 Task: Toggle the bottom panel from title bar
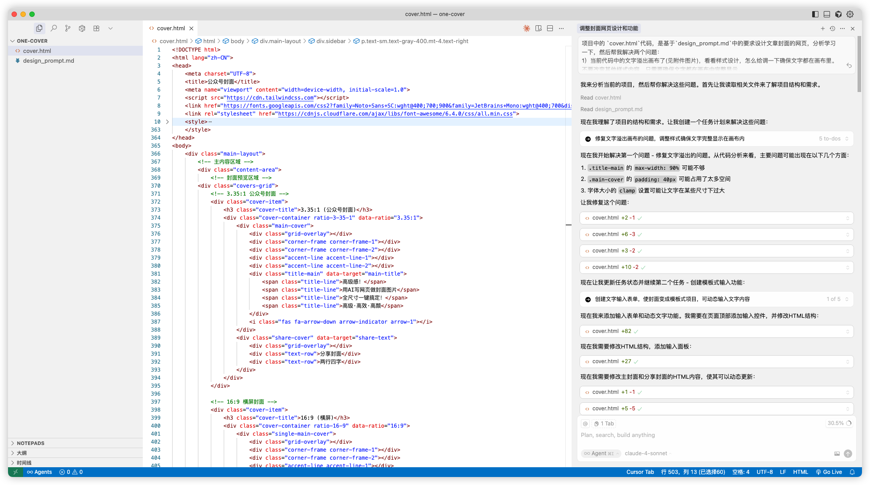826,14
